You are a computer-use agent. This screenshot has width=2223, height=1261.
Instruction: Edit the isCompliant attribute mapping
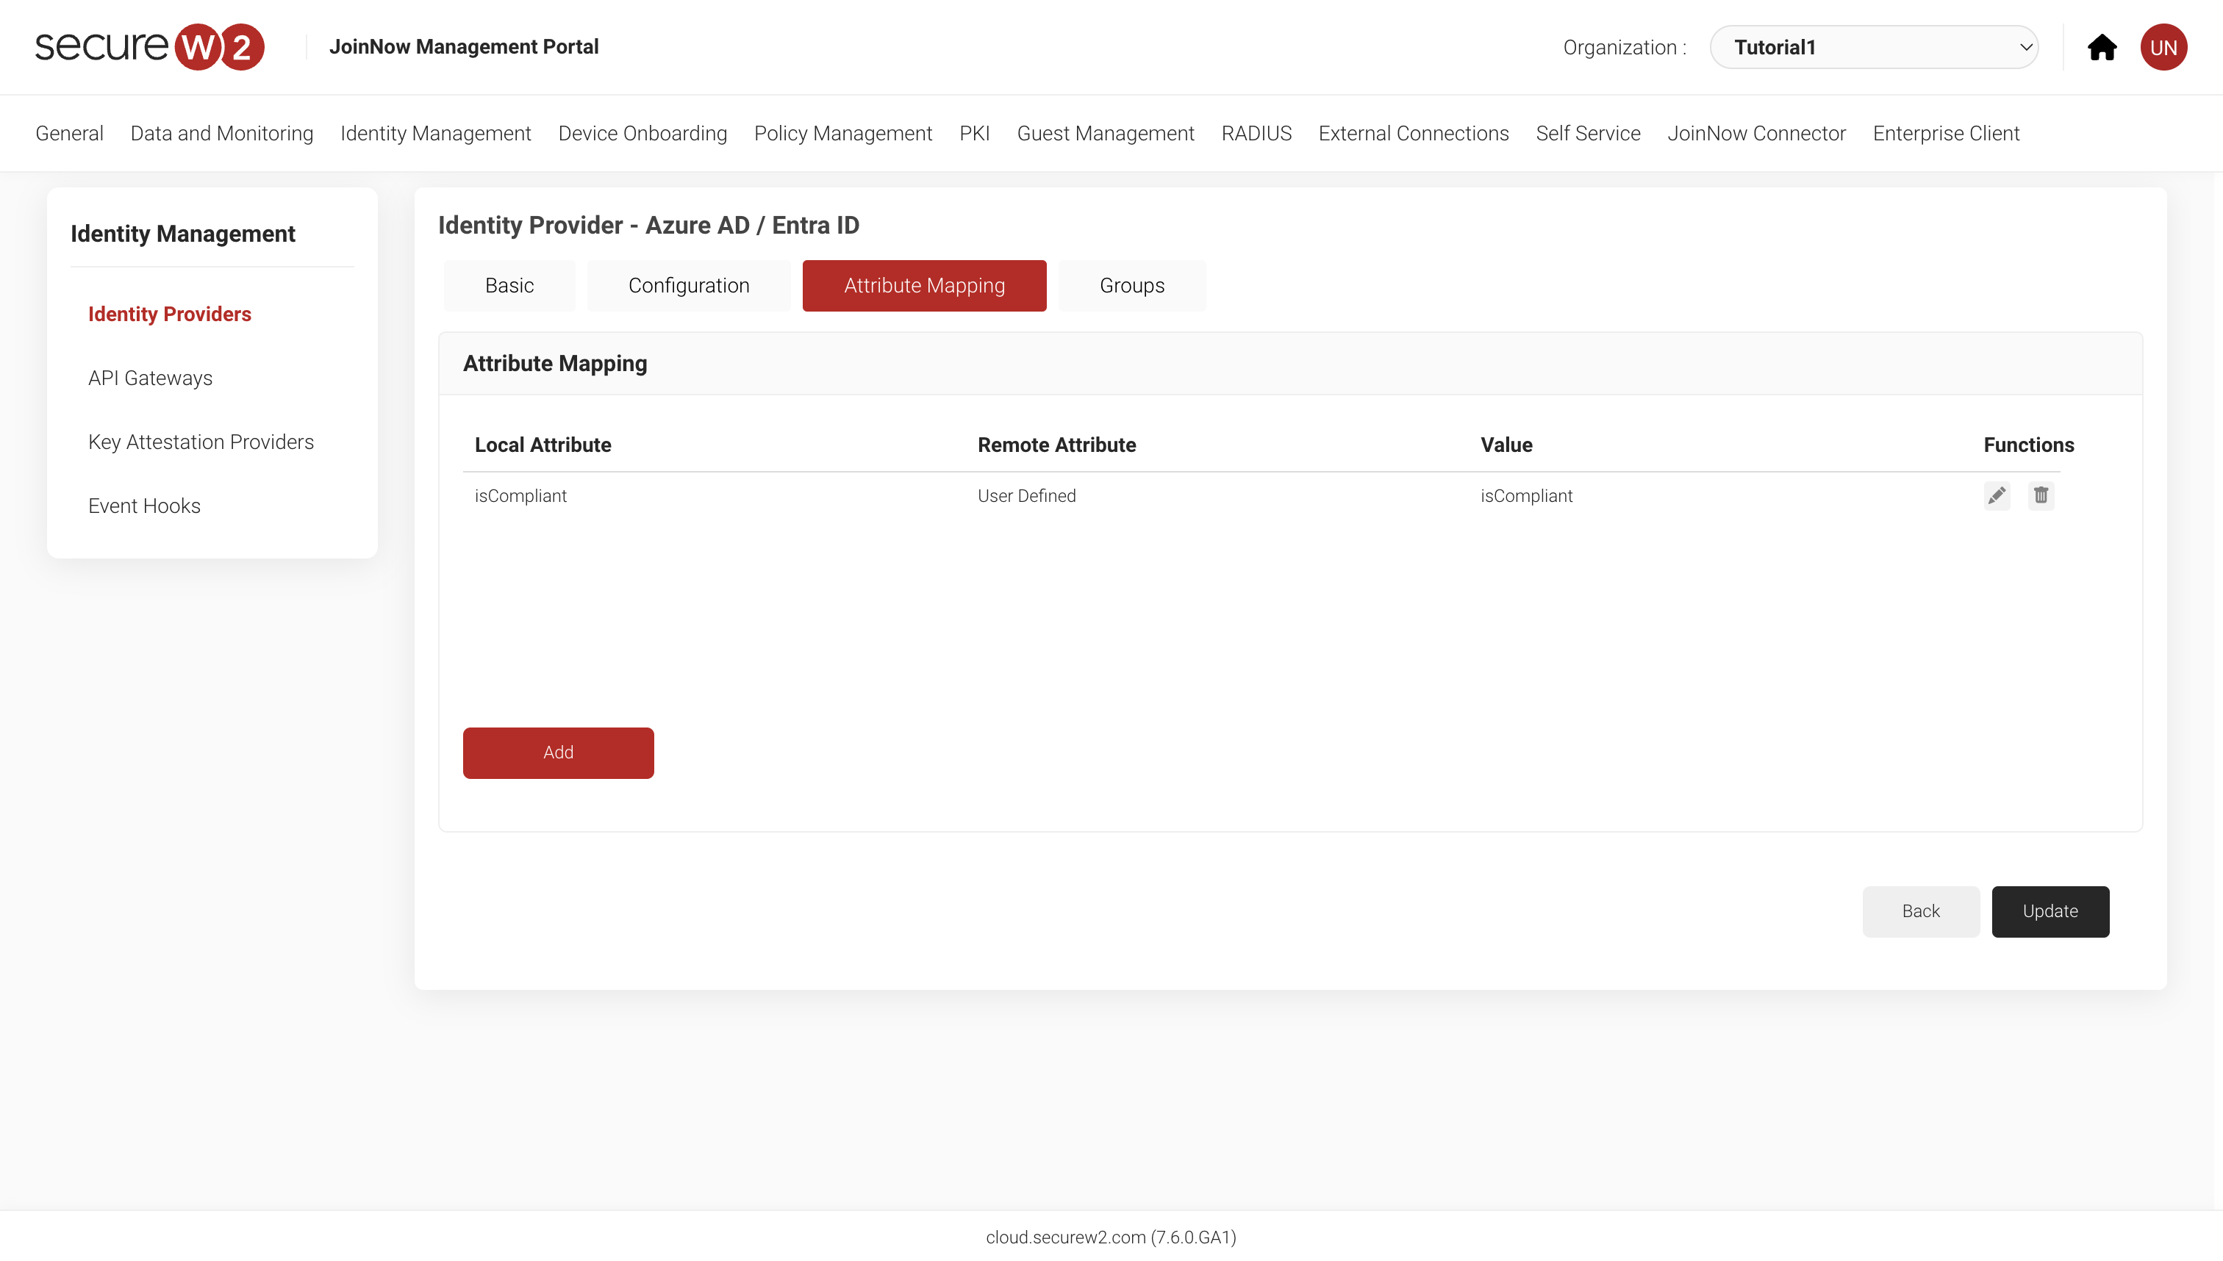click(1997, 495)
